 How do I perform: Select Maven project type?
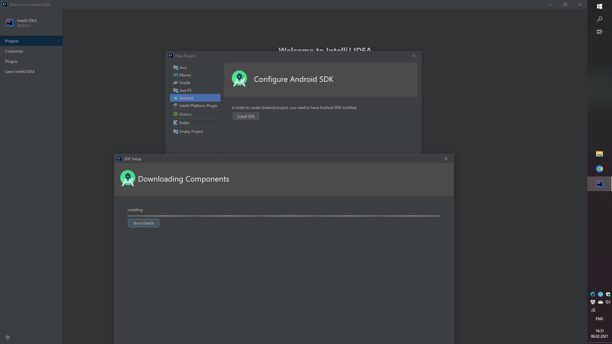[x=195, y=75]
